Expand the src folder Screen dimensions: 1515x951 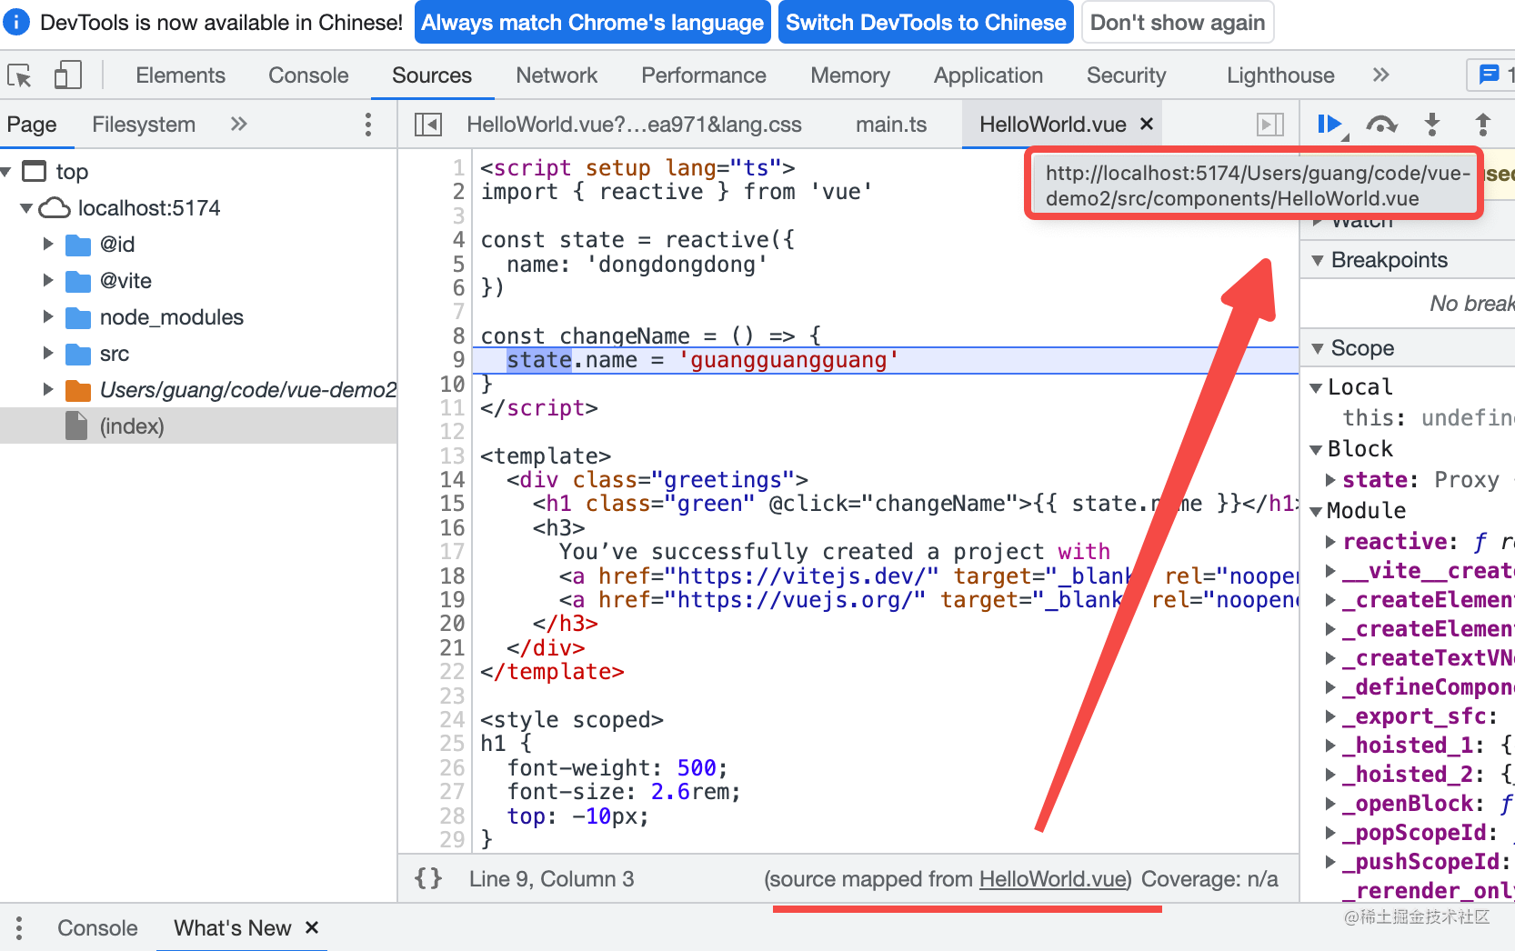coord(49,354)
